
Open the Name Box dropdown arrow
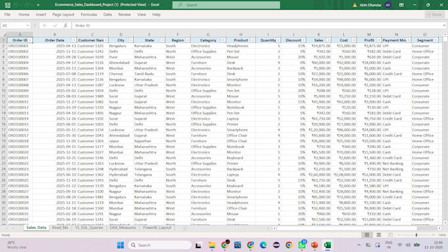(28, 26)
